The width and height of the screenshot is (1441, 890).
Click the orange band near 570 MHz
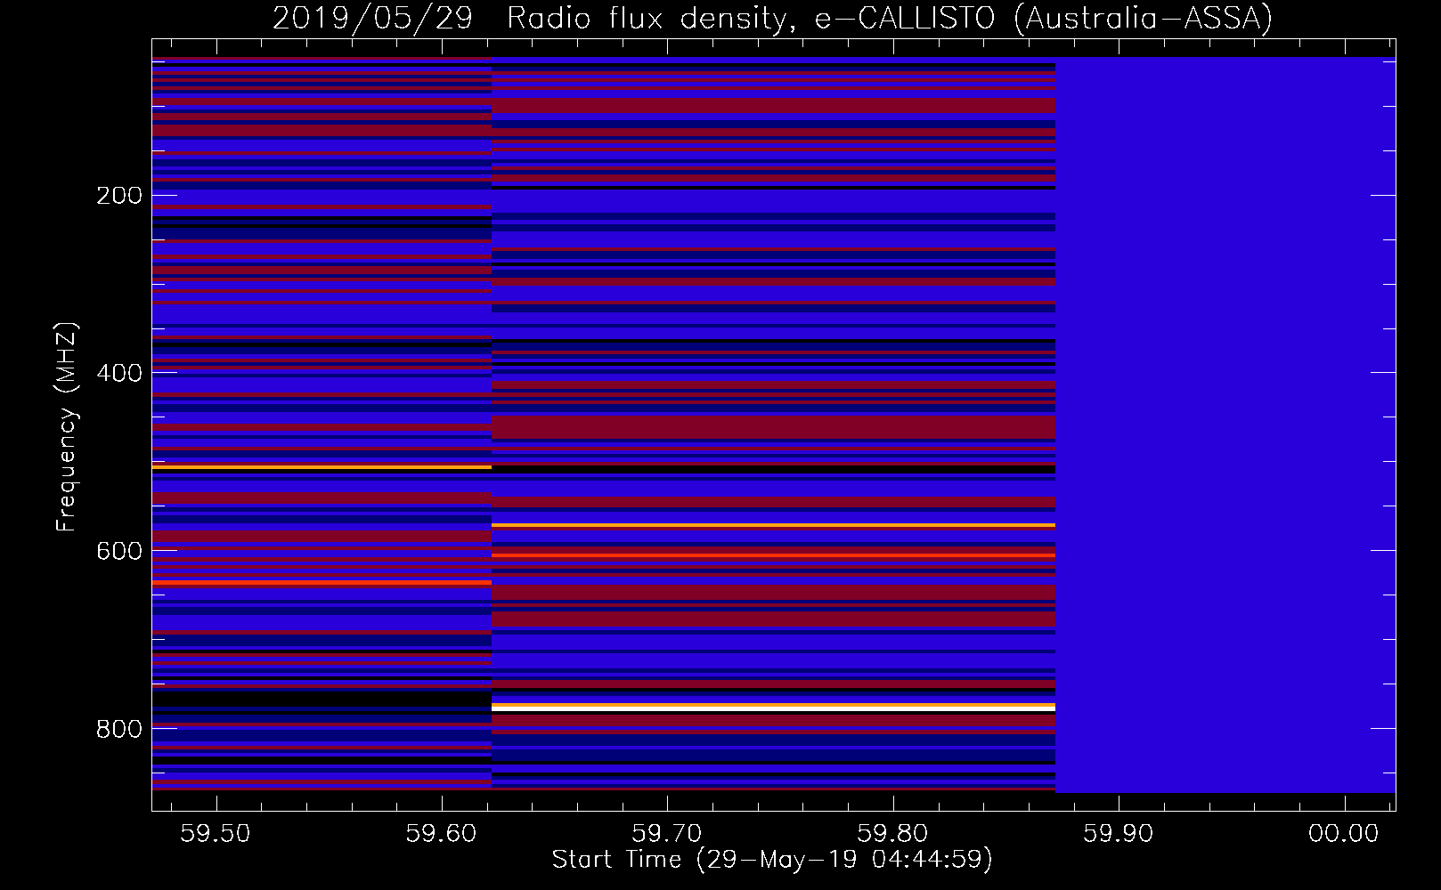pos(773,525)
